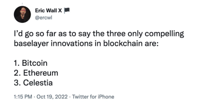This screenshot has width=198, height=102.
Task: Select the list item 3. Celestia
Action: pos(33,83)
